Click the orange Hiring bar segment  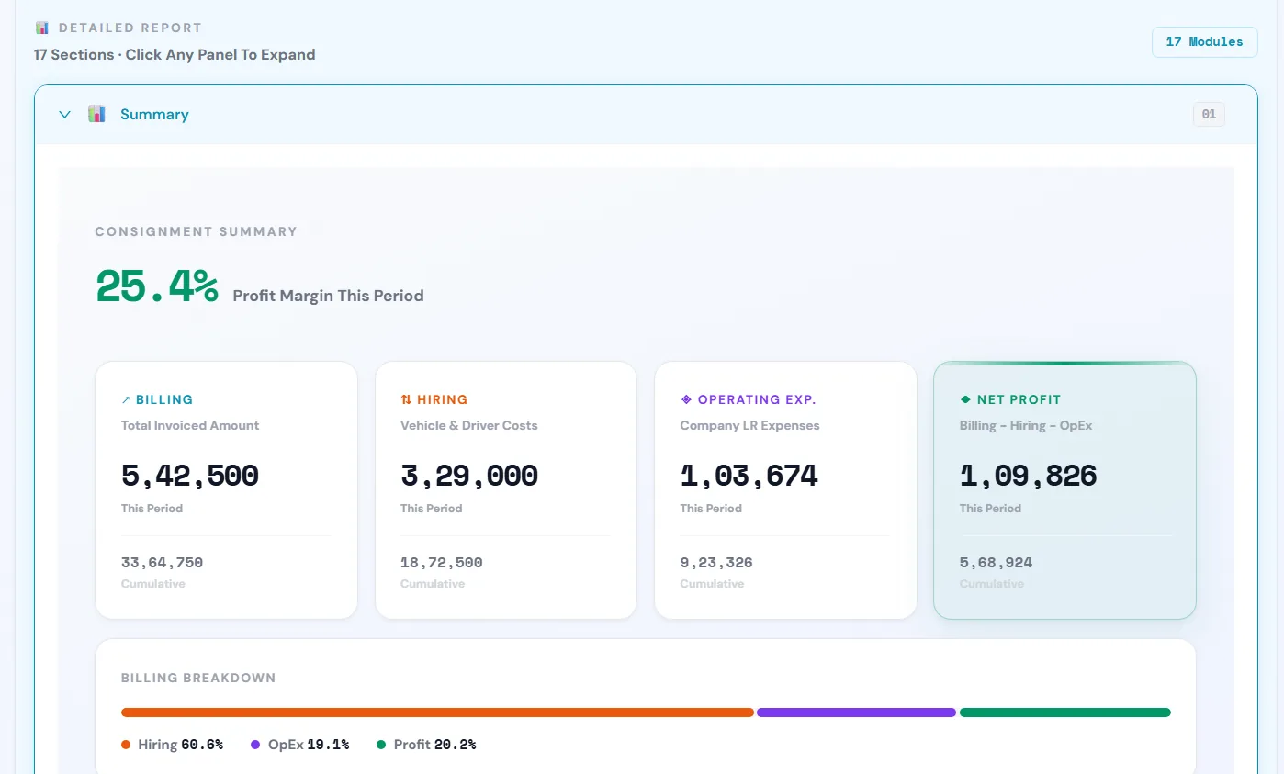pyautogui.click(x=437, y=712)
